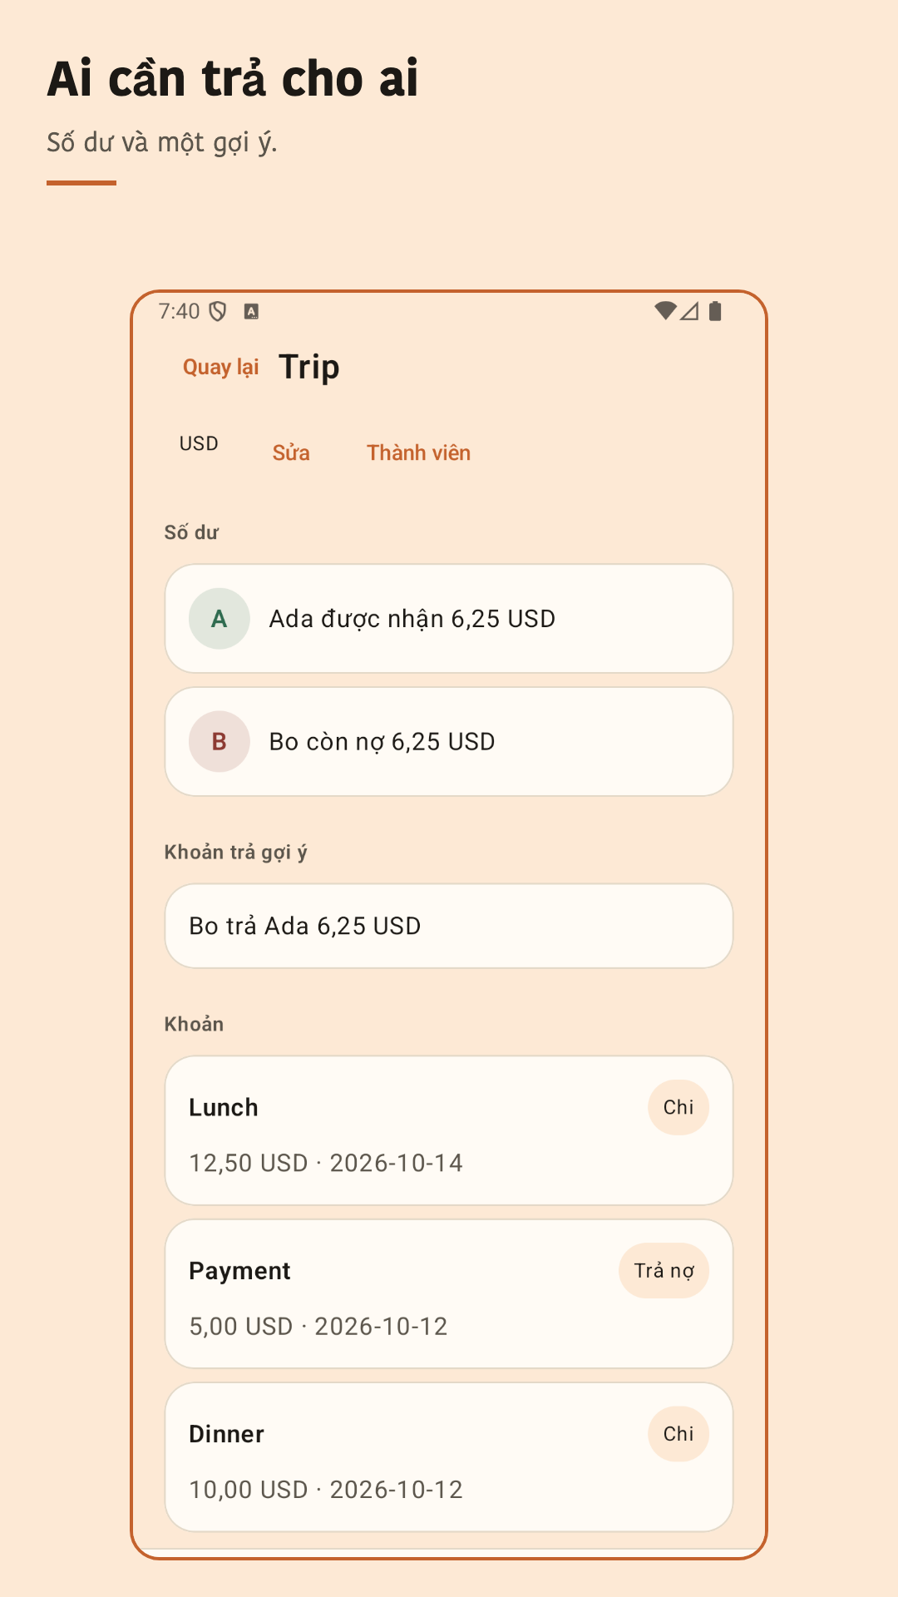898x1597 pixels.
Task: Tap the keyboard language indicator icon
Action: click(251, 311)
